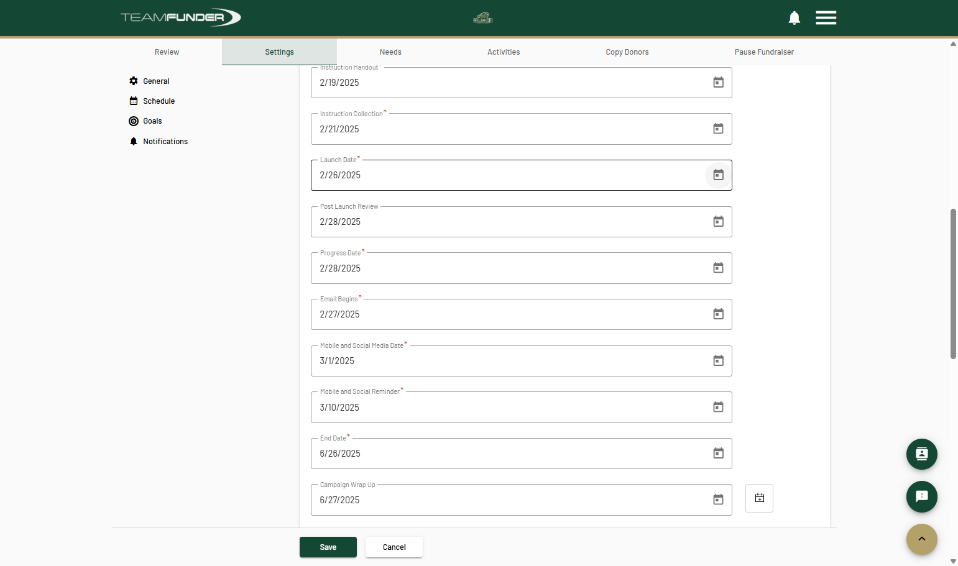Select Notifications in the settings sidebar

click(159, 142)
